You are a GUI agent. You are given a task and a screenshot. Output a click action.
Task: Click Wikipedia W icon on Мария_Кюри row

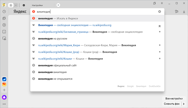[x=34, y=45]
